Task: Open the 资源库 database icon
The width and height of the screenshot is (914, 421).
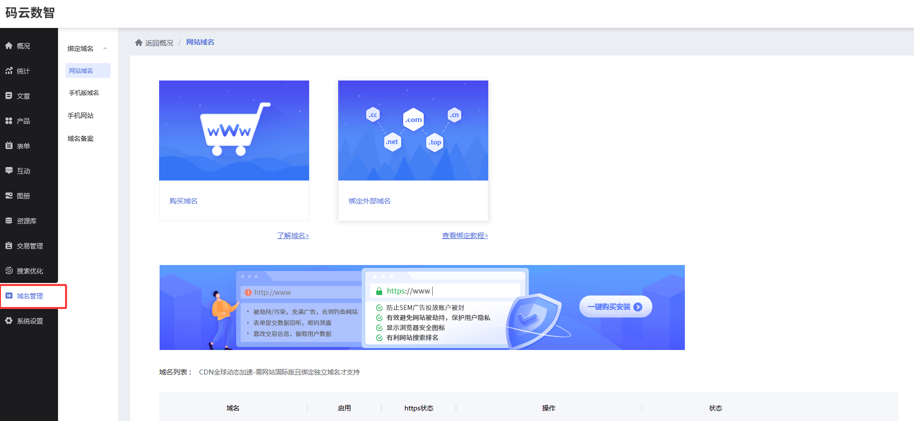Action: 9,220
